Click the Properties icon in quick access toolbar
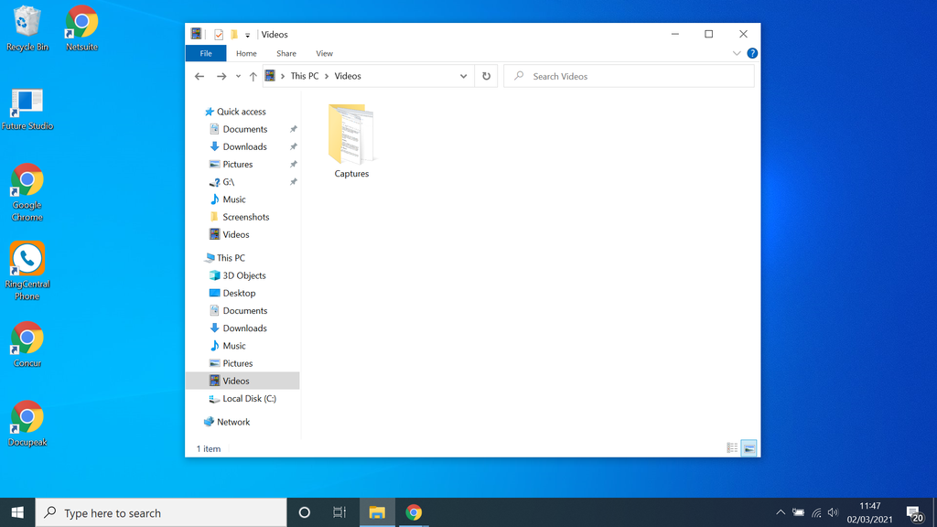937x527 pixels. tap(219, 34)
